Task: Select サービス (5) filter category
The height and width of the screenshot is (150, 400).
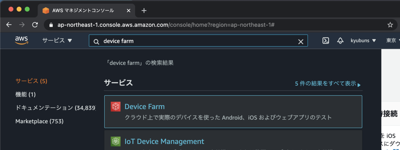Action: pyautogui.click(x=31, y=81)
